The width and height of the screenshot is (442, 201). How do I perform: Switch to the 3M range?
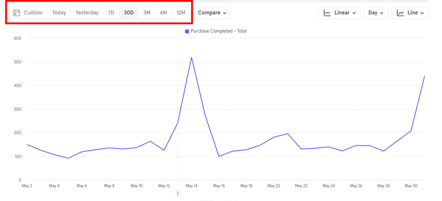(146, 13)
